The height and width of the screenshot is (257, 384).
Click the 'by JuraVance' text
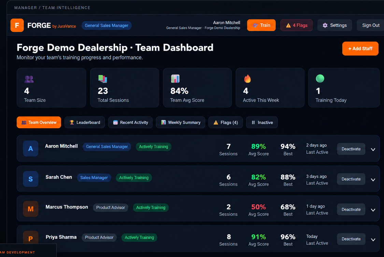click(64, 26)
